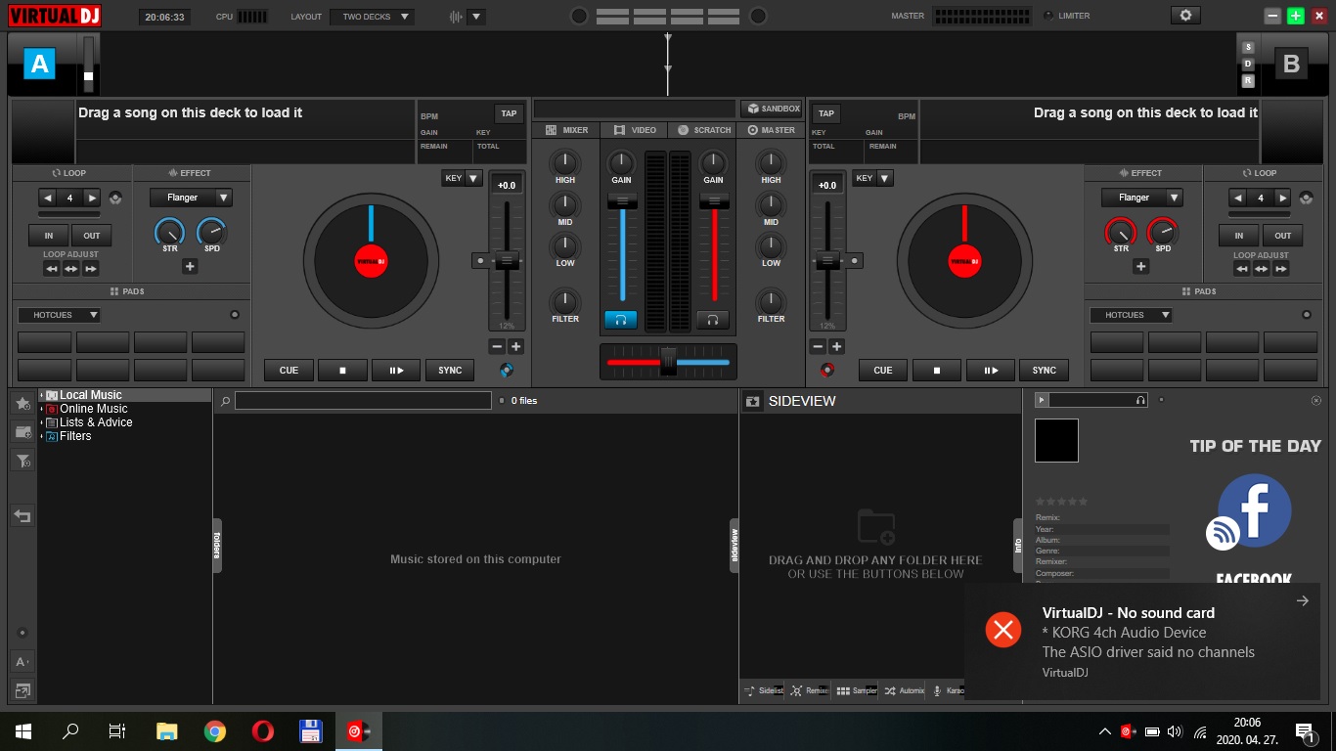Click the magnifier search icon in the browser
Image resolution: width=1336 pixels, height=751 pixels.
click(225, 401)
